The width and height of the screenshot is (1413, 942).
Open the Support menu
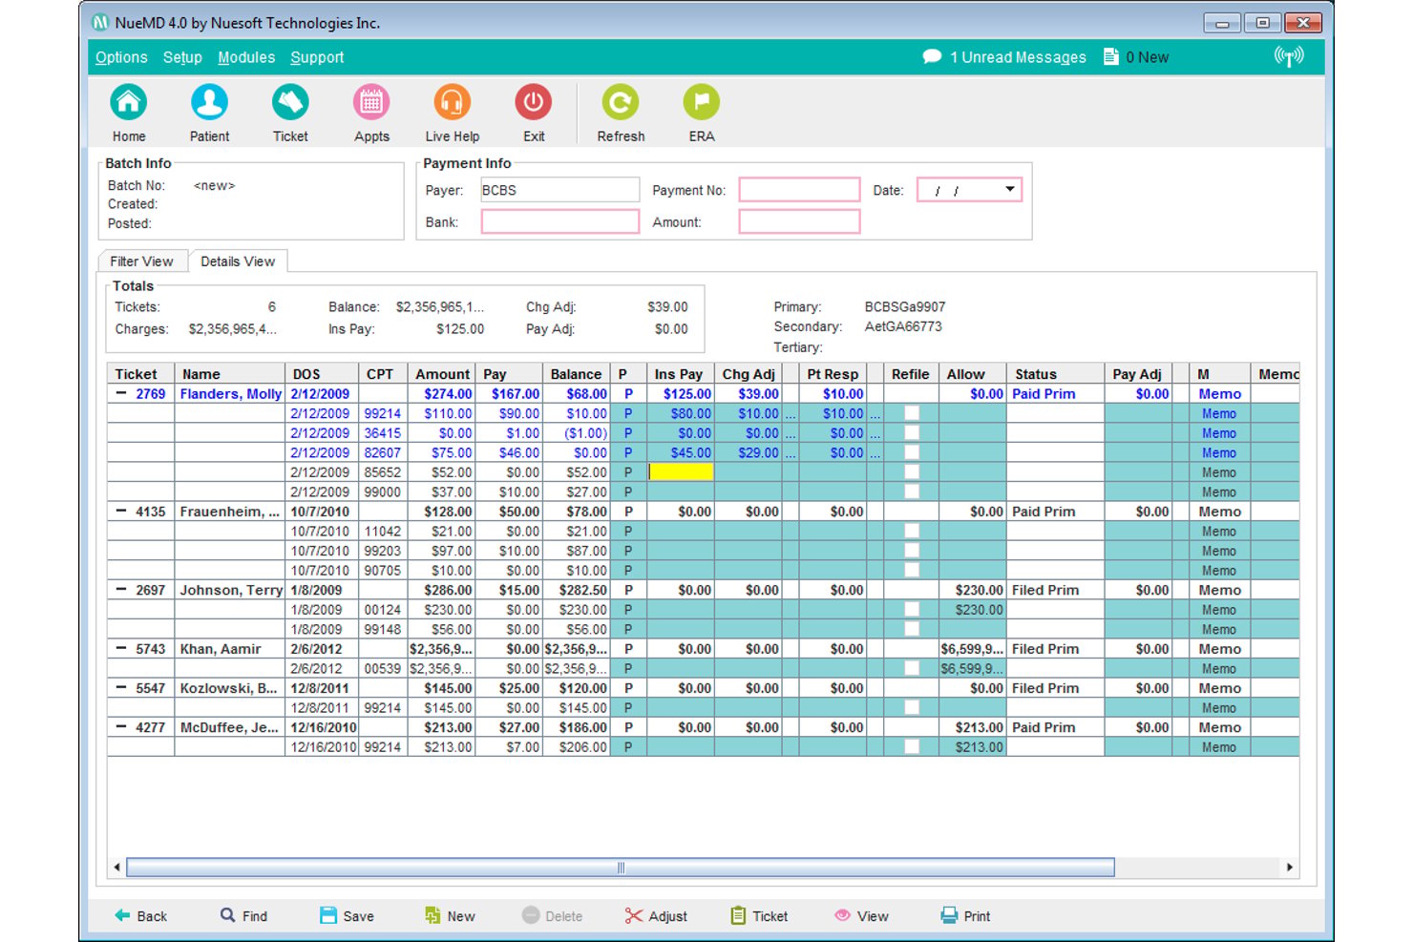(317, 57)
